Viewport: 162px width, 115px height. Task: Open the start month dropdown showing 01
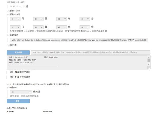[15, 19]
